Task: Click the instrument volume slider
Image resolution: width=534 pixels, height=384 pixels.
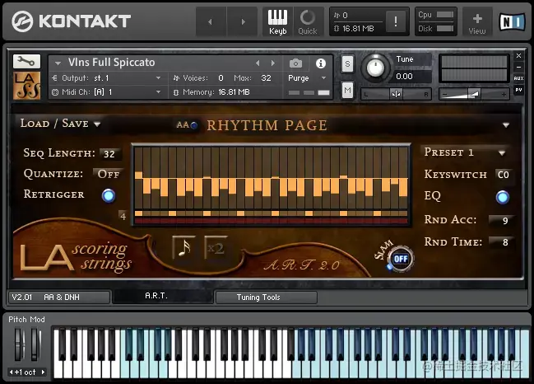Action: pos(474,94)
